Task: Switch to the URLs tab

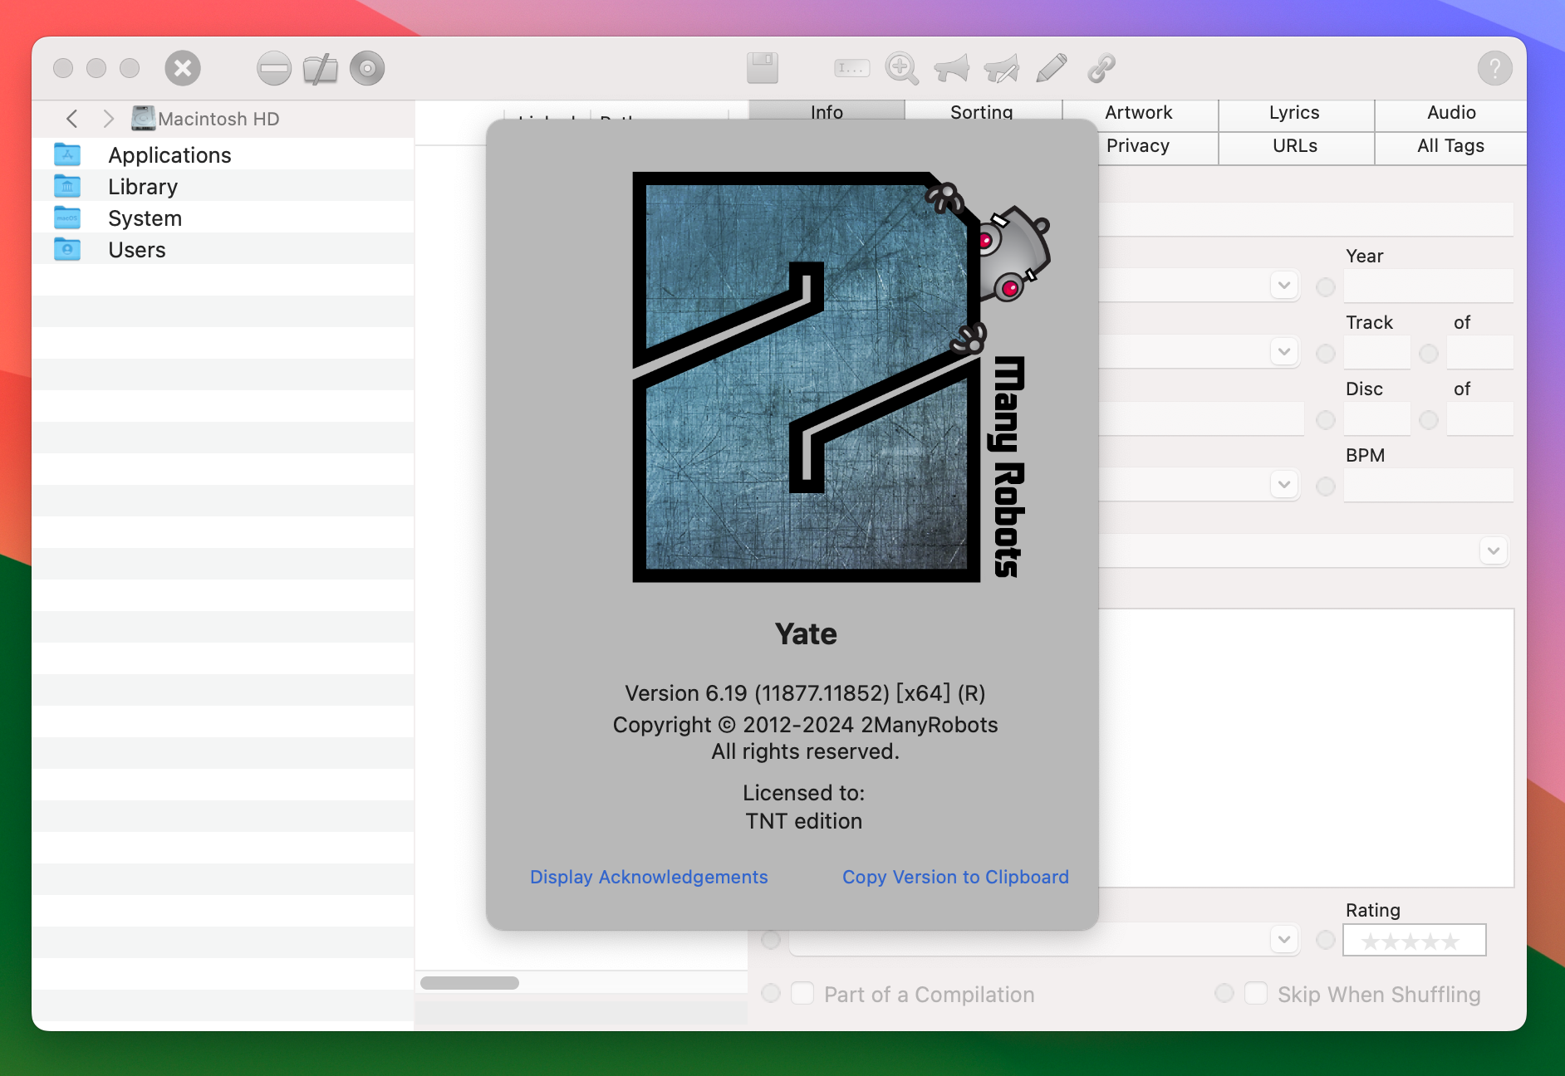Action: 1295,146
